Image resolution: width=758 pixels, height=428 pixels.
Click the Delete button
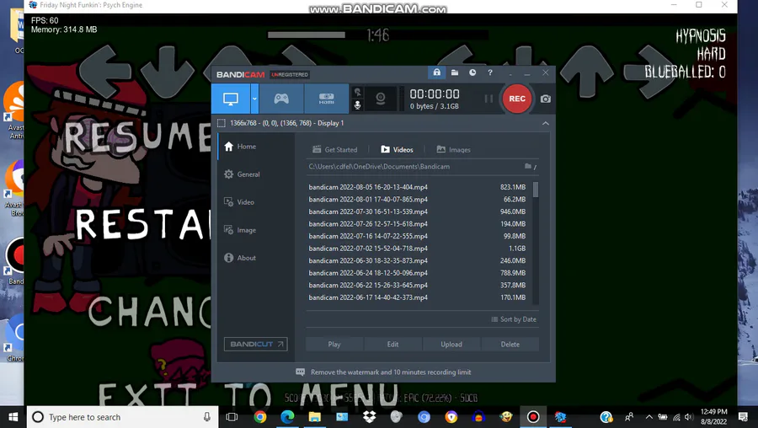point(510,345)
